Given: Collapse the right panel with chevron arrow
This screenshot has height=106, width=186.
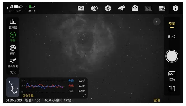Looking at the screenshot, I should click(157, 22).
